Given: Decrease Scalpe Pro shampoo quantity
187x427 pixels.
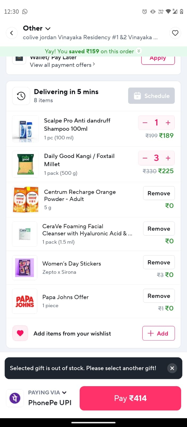Looking at the screenshot, I should [145, 123].
